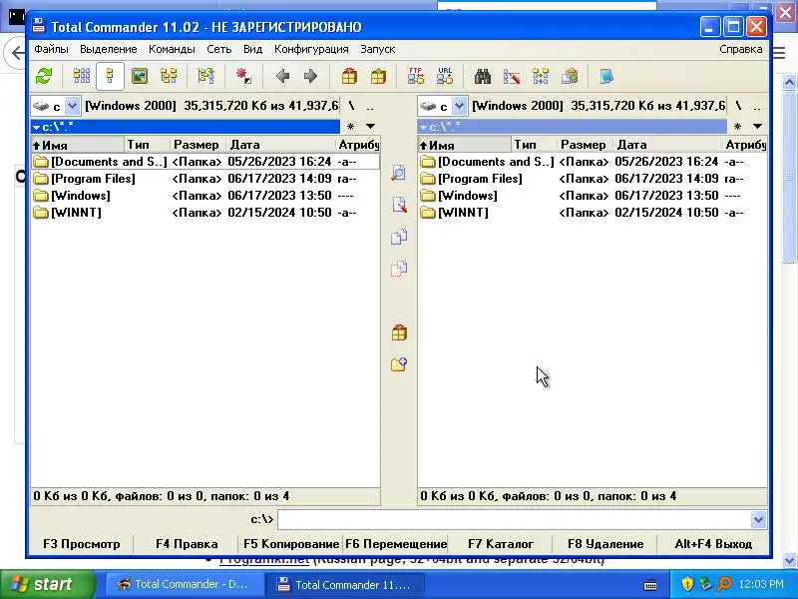
Task: Expand left panel directory history arrow
Action: [x=370, y=127]
